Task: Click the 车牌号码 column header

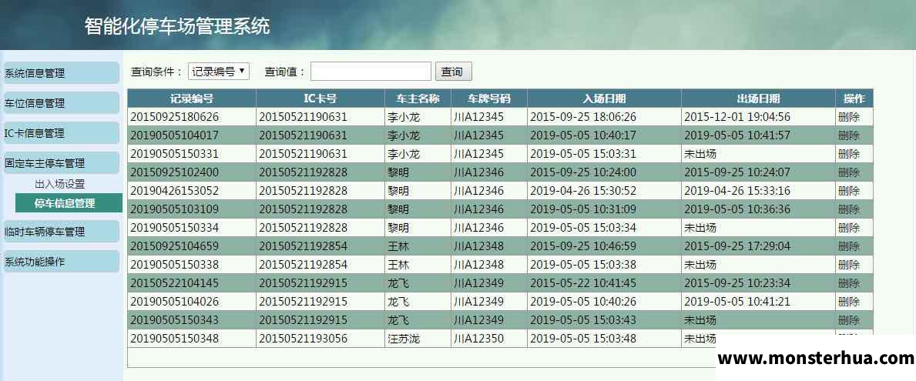Action: pyautogui.click(x=489, y=99)
